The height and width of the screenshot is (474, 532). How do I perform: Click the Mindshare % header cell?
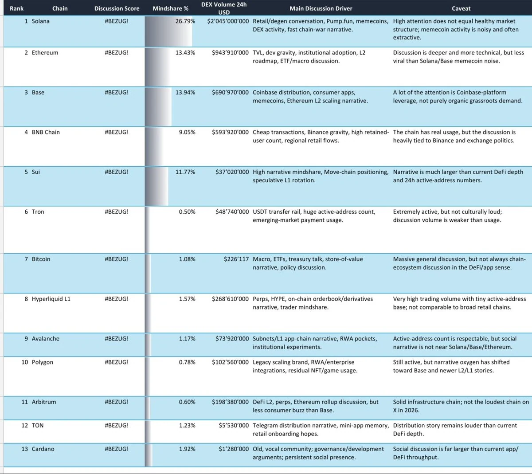pyautogui.click(x=170, y=8)
